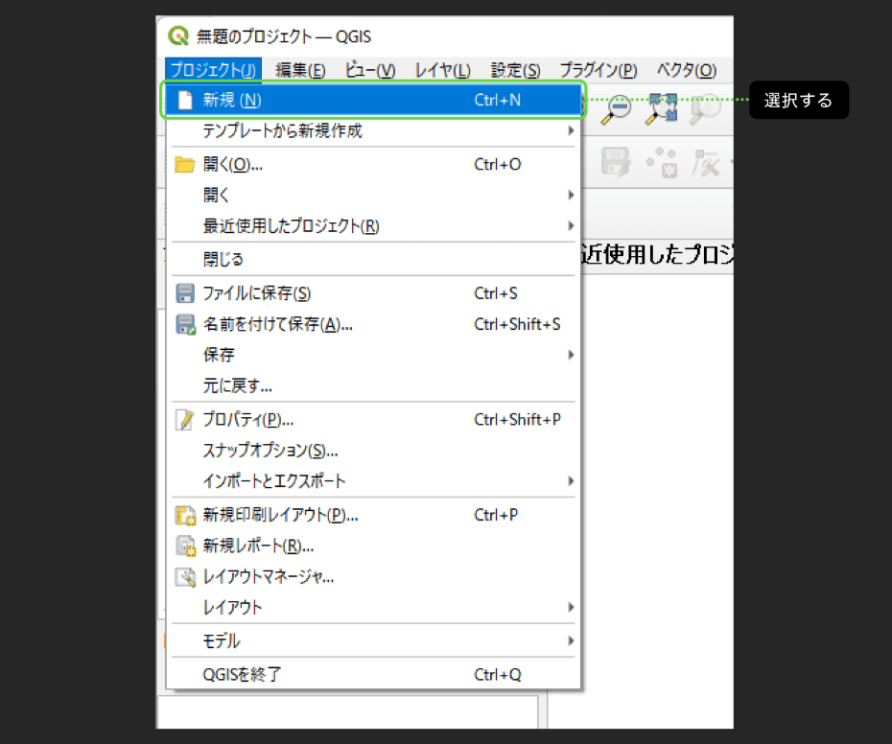Select 名前を付けて保存(A)... entry
This screenshot has height=744, width=892.
click(373, 324)
